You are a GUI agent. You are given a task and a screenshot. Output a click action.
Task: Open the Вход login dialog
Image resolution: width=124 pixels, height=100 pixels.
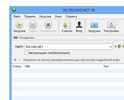pos(79,27)
